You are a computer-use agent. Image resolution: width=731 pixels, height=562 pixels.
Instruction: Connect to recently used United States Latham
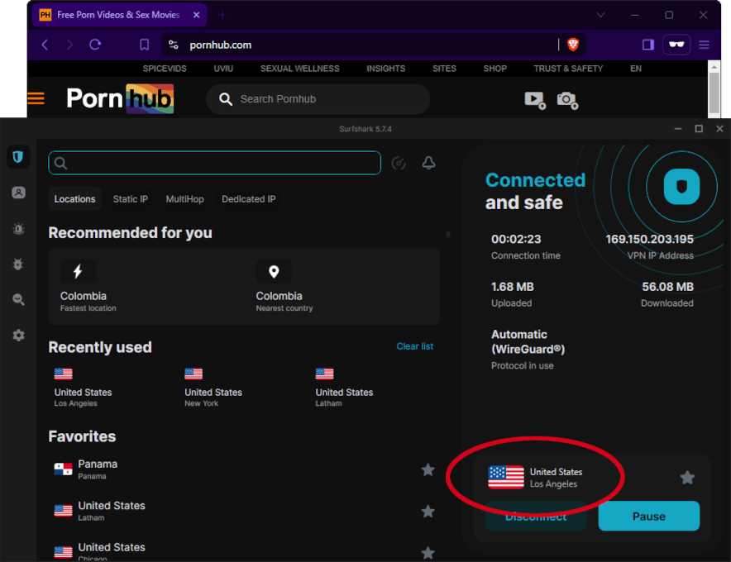coord(344,388)
